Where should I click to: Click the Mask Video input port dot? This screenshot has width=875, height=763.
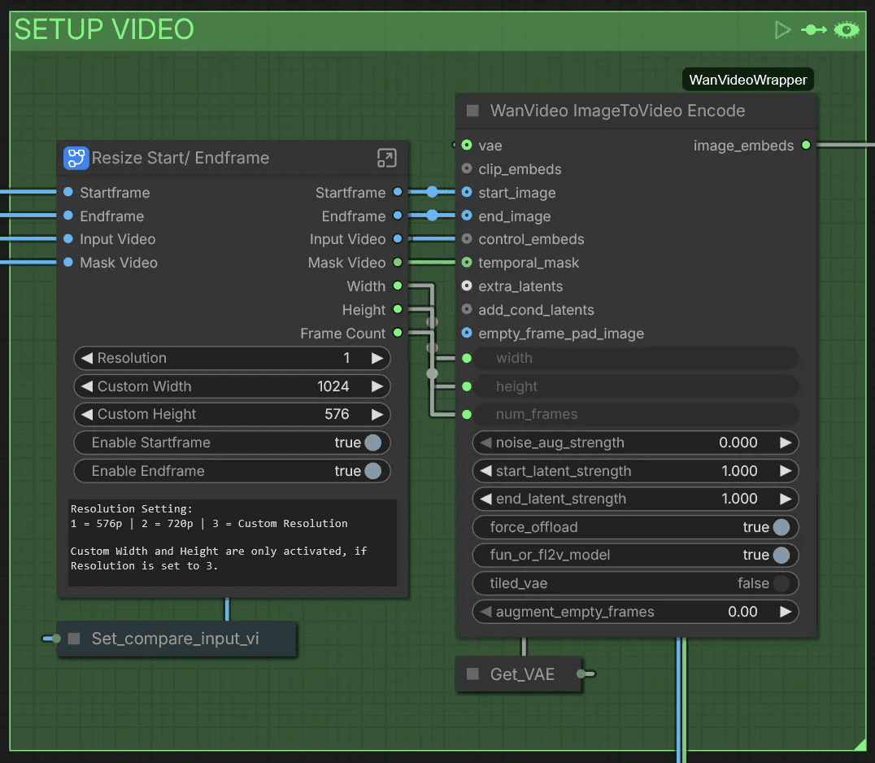[68, 263]
